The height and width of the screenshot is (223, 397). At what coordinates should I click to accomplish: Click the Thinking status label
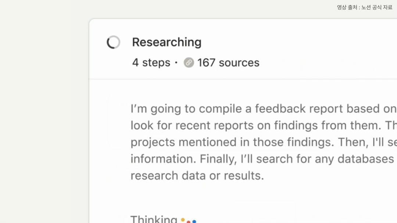(x=154, y=219)
